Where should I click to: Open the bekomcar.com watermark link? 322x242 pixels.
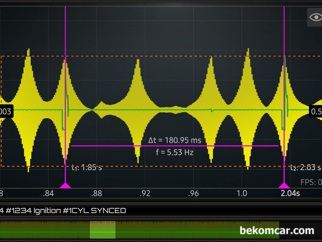point(276,230)
